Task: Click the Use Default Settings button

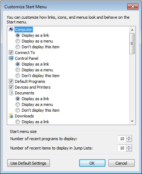Action: tap(29, 163)
